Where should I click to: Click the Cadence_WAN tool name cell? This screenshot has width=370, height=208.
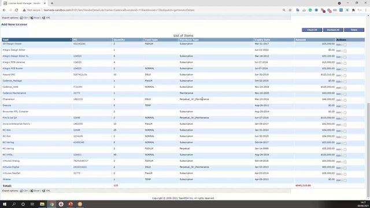click(x=10, y=87)
